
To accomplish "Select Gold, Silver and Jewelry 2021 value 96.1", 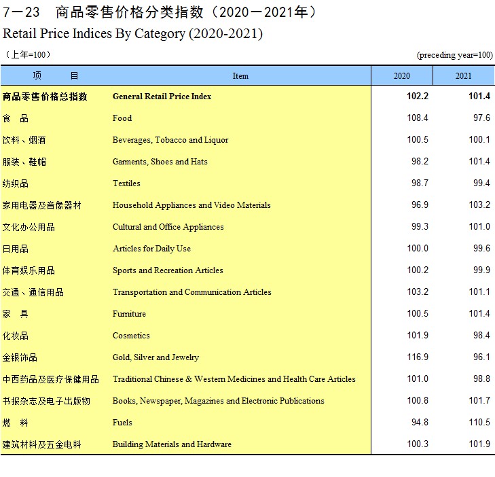I will (x=481, y=357).
